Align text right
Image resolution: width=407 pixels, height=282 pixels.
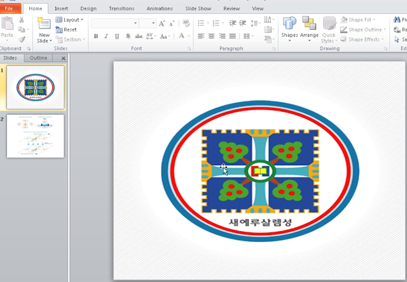coord(222,36)
